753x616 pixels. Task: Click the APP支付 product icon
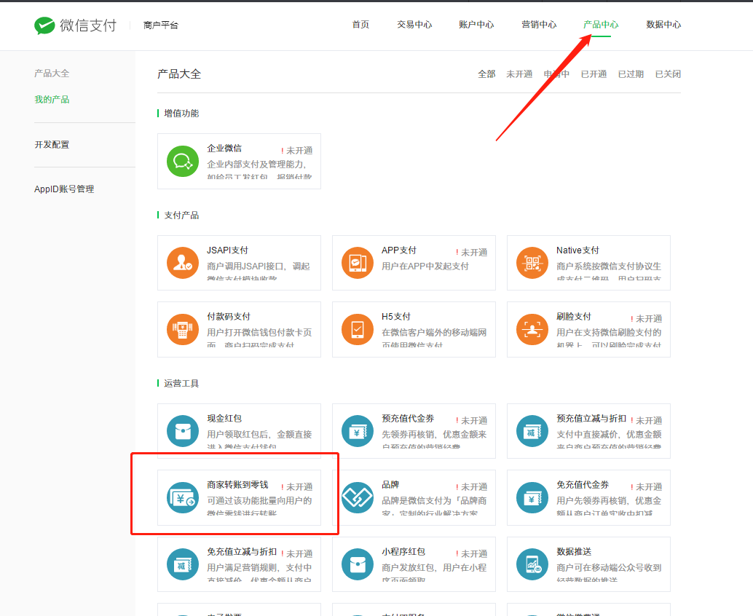pyautogui.click(x=357, y=263)
